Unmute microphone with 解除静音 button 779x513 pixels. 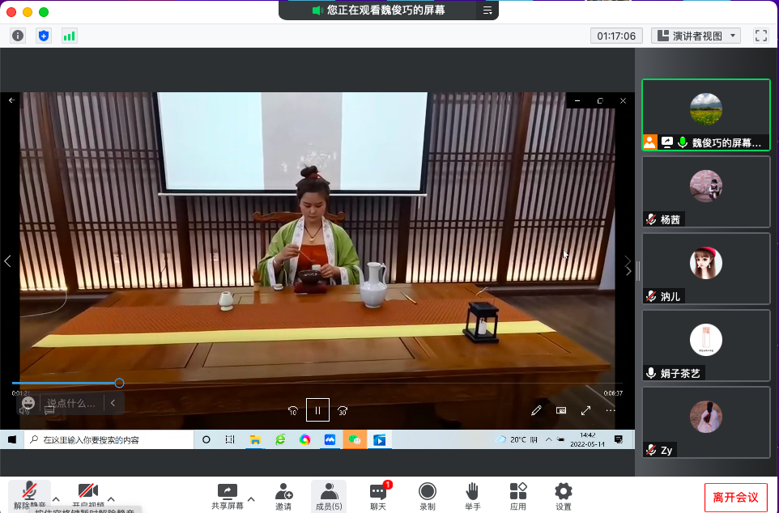click(x=29, y=494)
